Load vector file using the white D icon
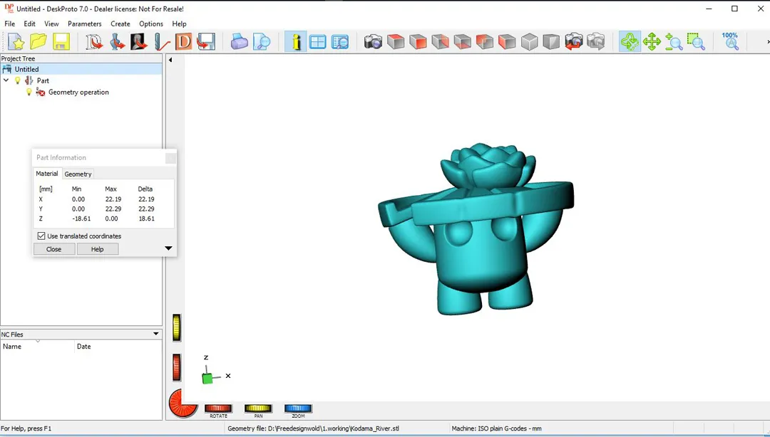Viewport: 770px width, 437px height. pos(94,42)
